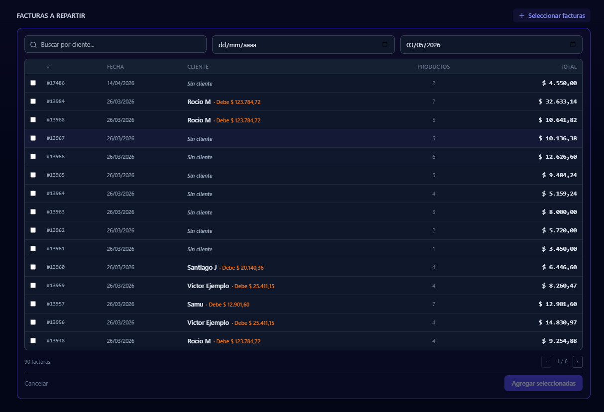Click Debe $ 20.140,36 debt label
Viewport: 604px width, 412px height.
(242, 268)
